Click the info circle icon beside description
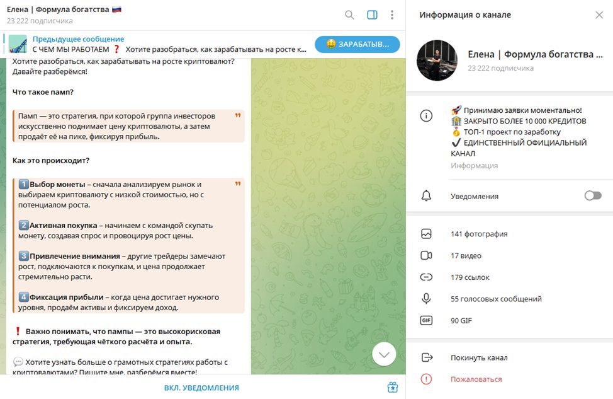 426,115
